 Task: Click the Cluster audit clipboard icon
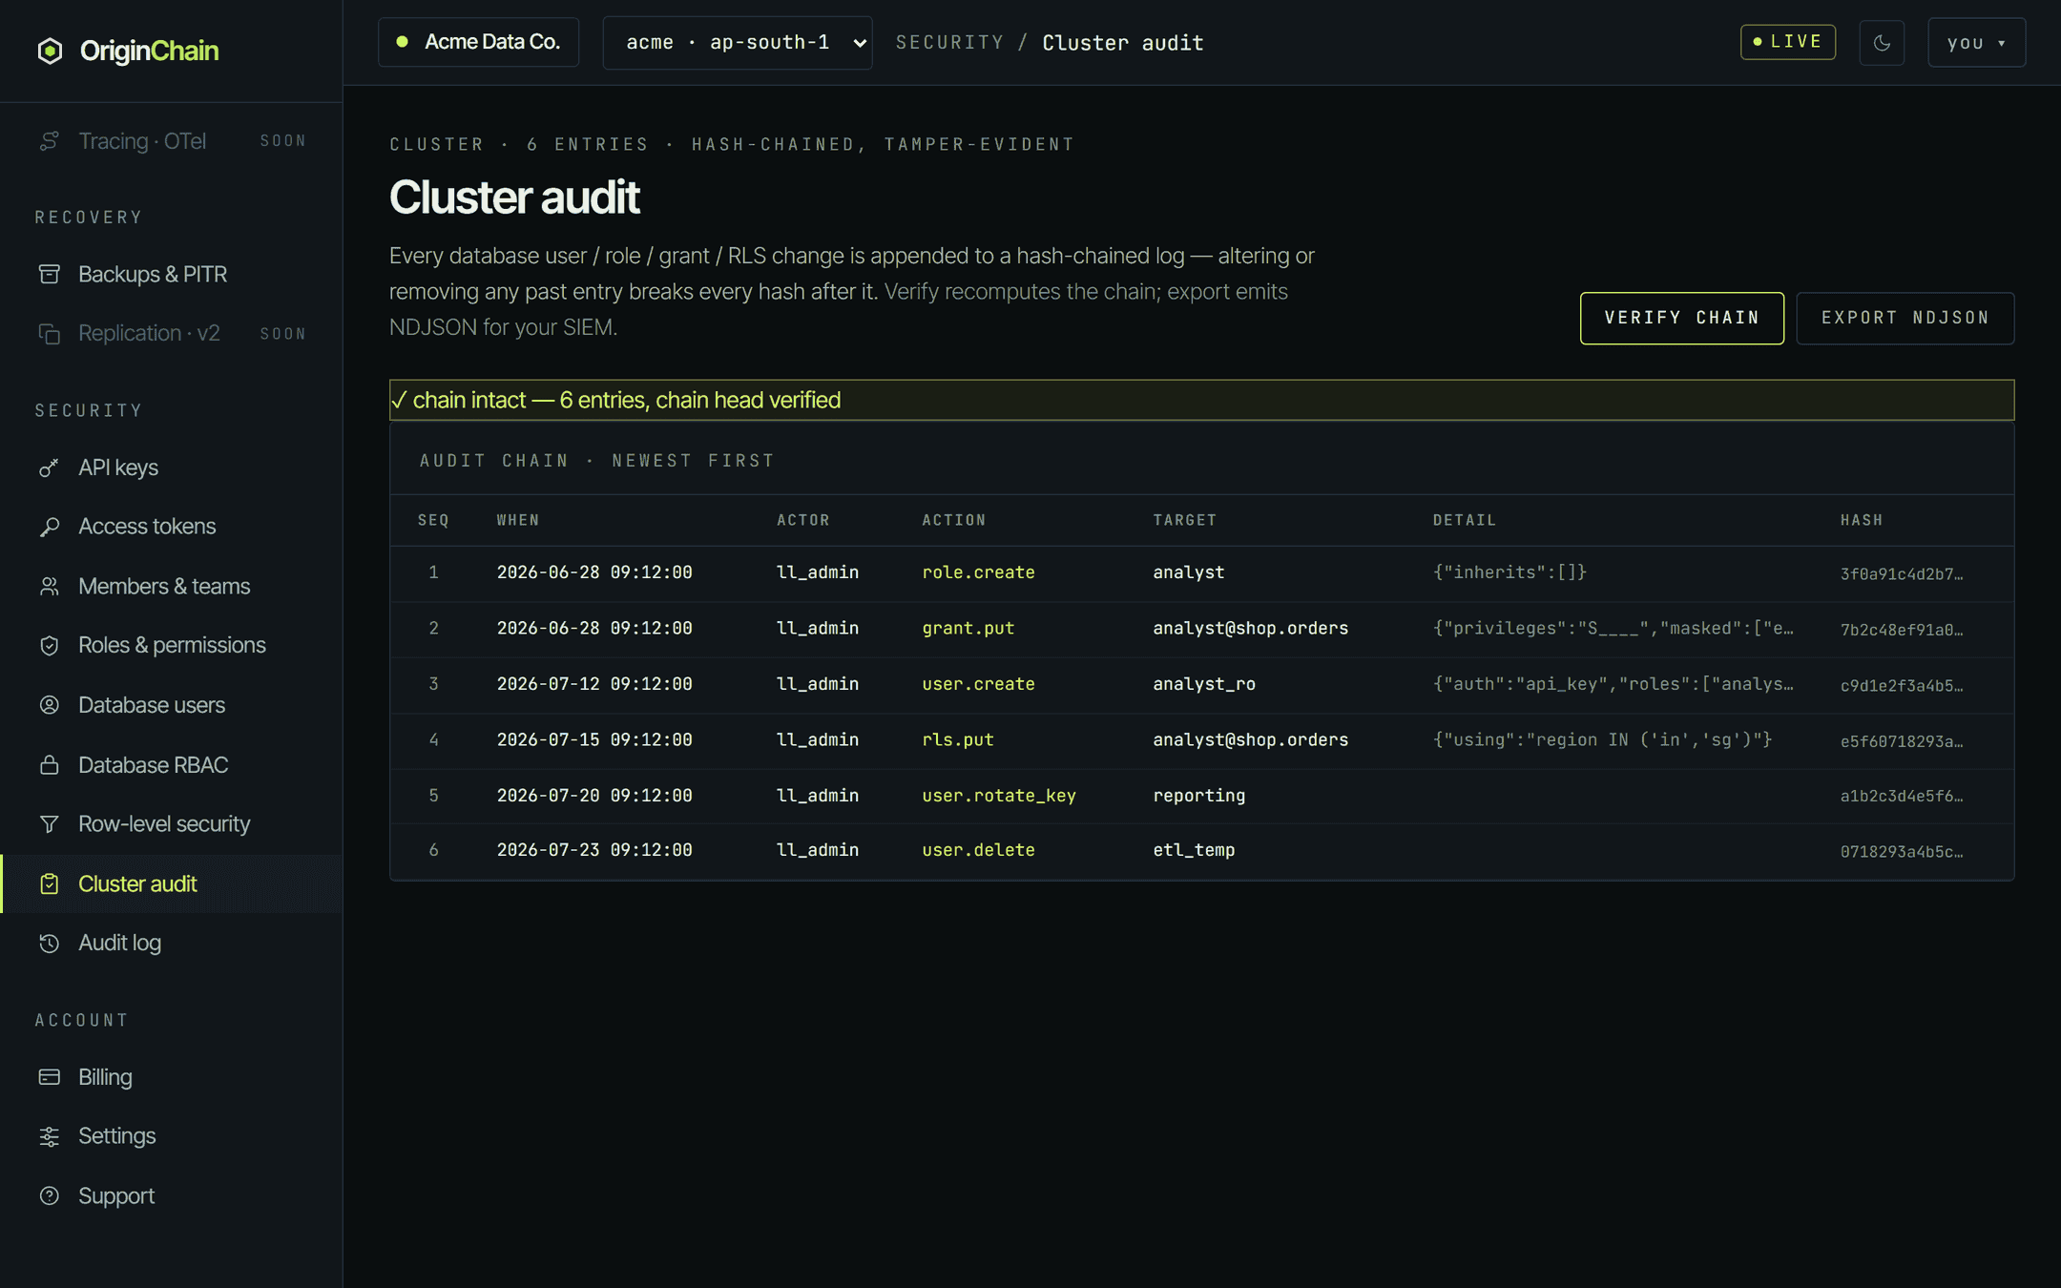tap(50, 883)
